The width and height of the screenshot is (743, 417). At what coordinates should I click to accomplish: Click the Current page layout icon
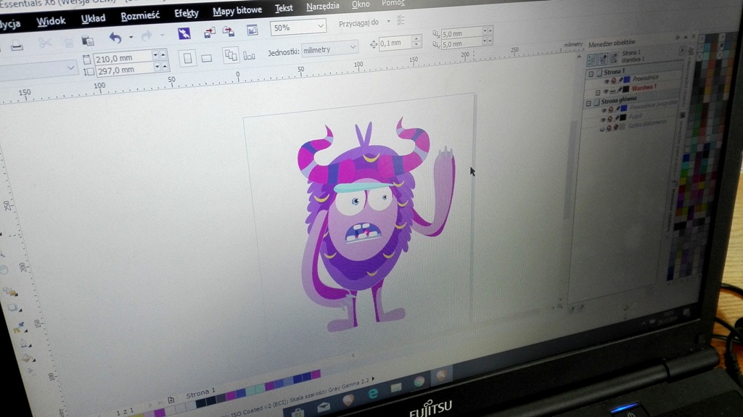[250, 56]
